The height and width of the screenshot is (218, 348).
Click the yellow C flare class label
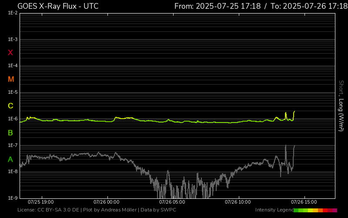[x=10, y=106]
